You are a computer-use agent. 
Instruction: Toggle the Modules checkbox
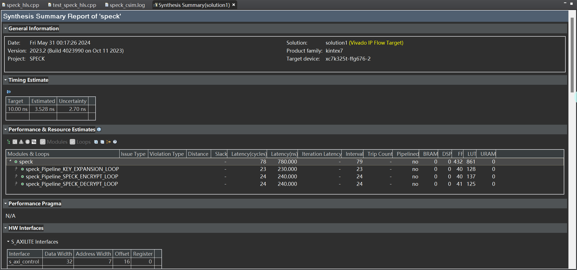[x=43, y=142]
